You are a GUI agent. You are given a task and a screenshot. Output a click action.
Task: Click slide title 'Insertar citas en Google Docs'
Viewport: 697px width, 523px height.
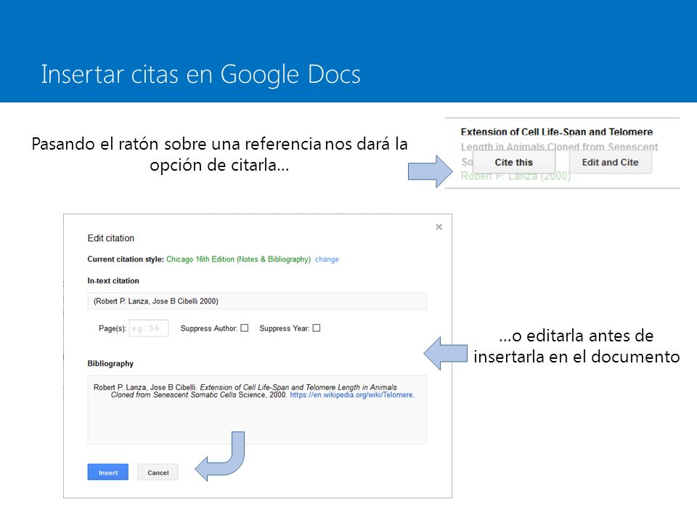[201, 74]
